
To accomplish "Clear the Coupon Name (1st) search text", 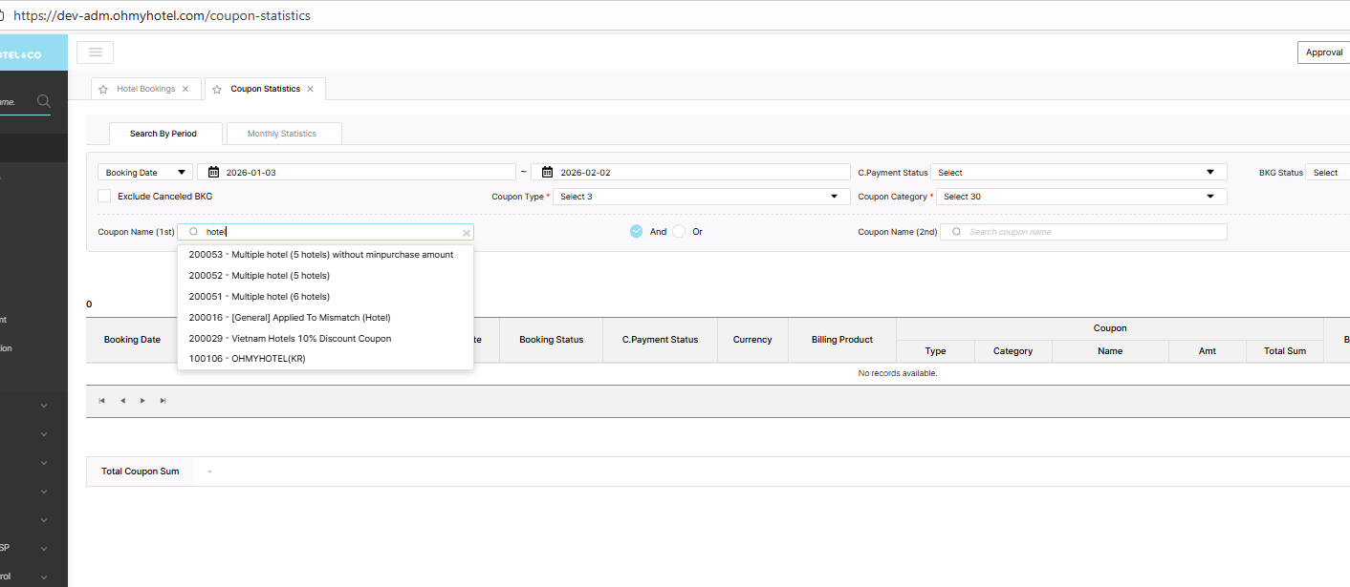I will click(x=467, y=233).
